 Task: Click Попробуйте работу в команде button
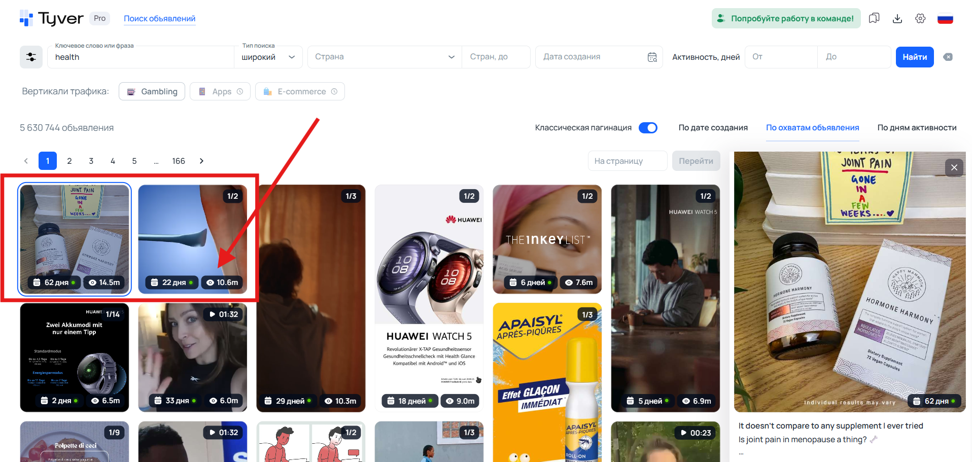pyautogui.click(x=786, y=18)
